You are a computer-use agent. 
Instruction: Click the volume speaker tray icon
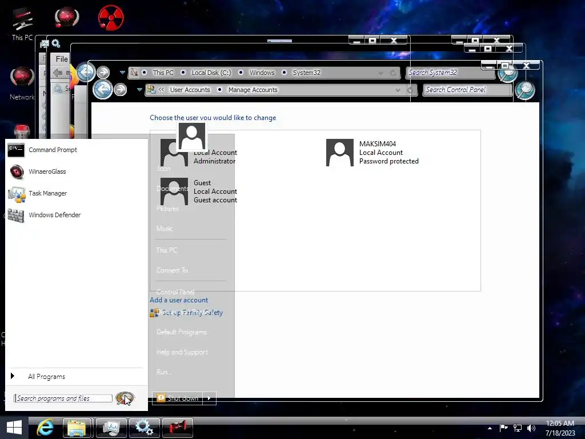[531, 428]
